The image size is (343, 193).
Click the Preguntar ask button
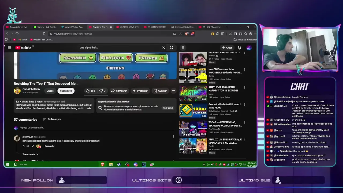[x=140, y=91]
